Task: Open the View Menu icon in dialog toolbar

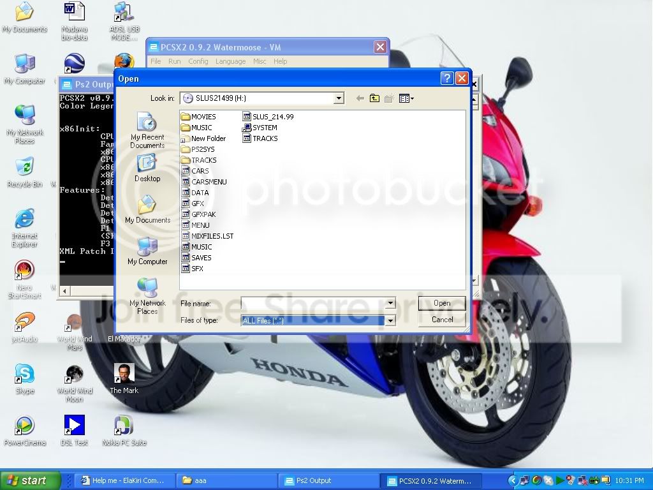Action: click(406, 98)
